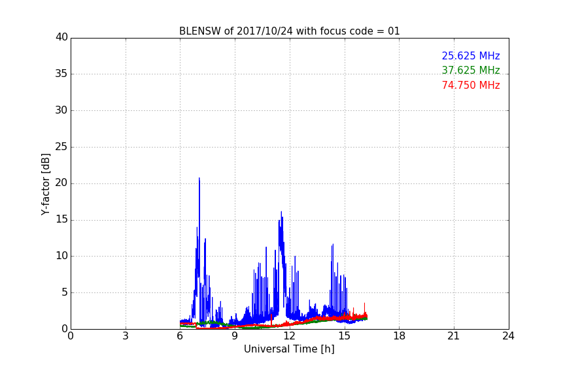Click the Y-factor [dB] axis label
Viewport: 565px width, 376px height.
[45, 184]
